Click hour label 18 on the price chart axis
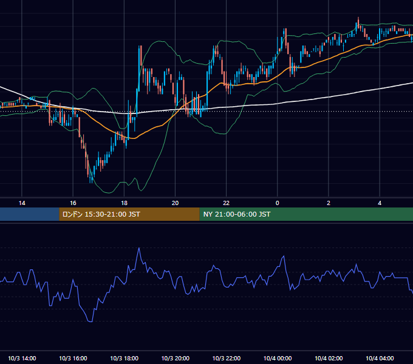This screenshot has height=364, width=413. click(x=124, y=203)
